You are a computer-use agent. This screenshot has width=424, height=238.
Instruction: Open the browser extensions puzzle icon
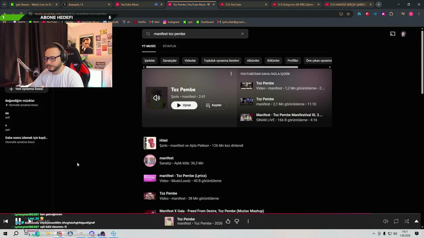pyautogui.click(x=391, y=14)
